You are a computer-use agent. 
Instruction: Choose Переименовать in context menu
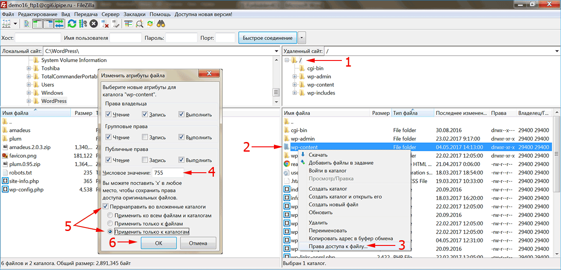point(328,231)
